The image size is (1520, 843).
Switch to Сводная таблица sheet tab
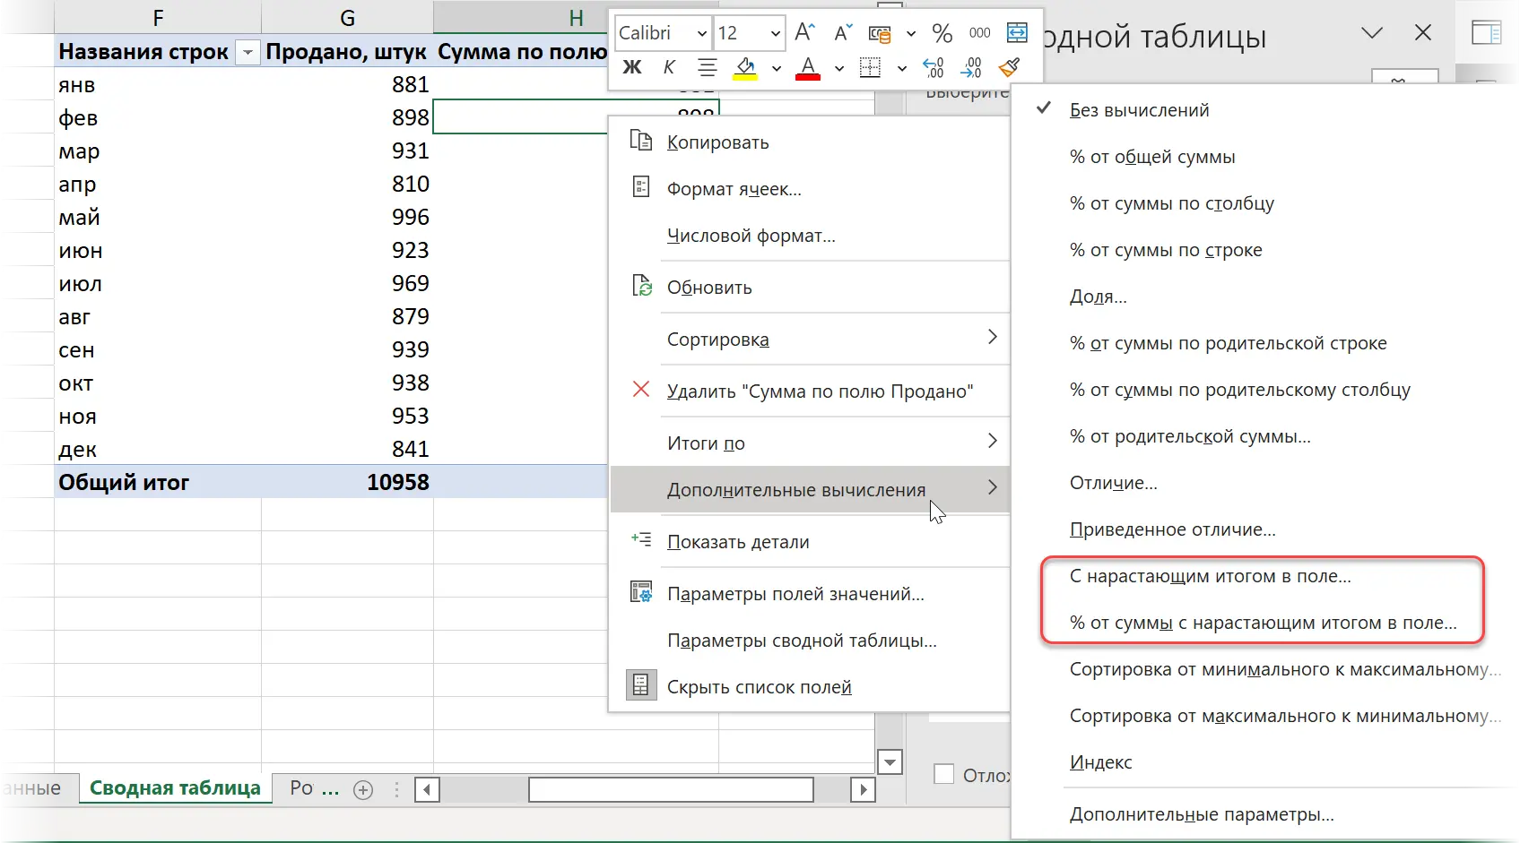tap(175, 788)
